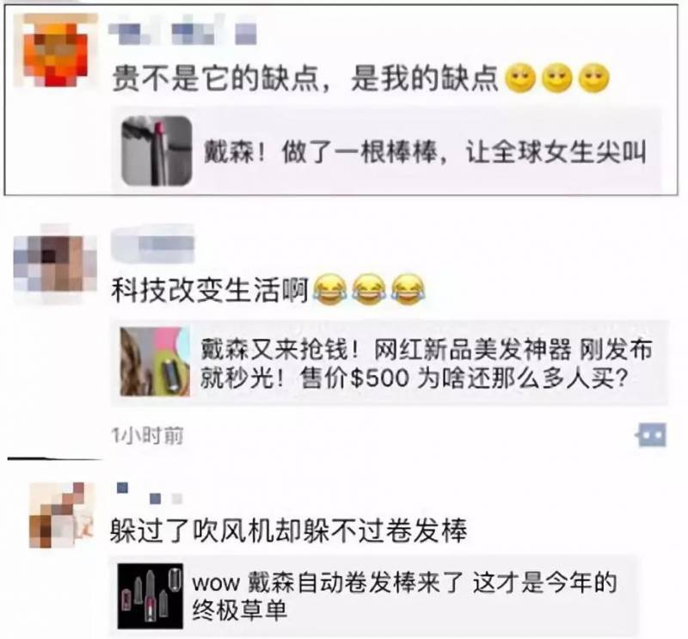Click the pink curling wand thumbnail

[x=157, y=151]
